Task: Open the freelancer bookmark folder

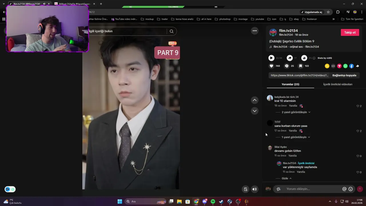Action: [309, 19]
